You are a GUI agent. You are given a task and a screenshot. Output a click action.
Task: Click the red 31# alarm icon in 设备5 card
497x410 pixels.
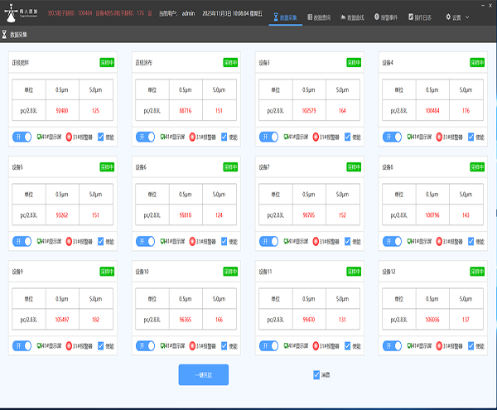pyautogui.click(x=69, y=241)
